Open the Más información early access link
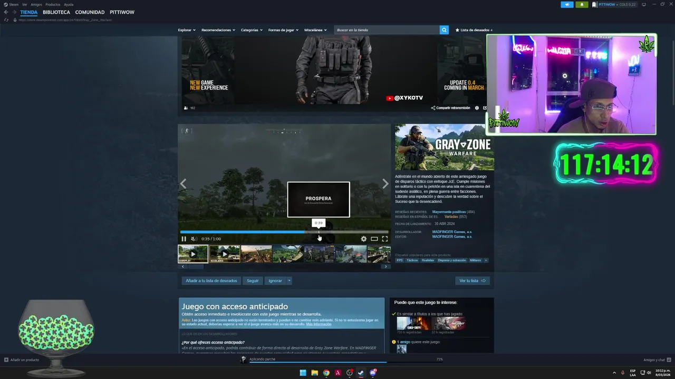The image size is (675, 379). (319, 324)
